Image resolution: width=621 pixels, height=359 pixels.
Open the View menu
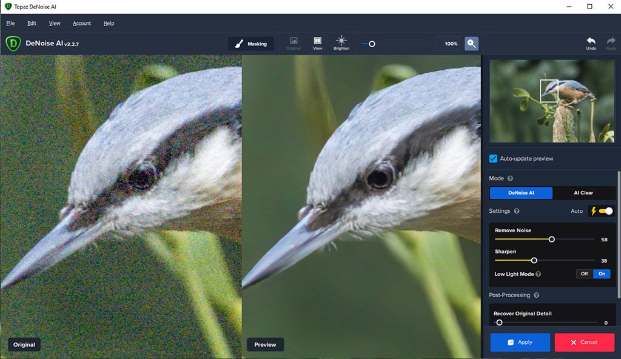[x=55, y=24]
